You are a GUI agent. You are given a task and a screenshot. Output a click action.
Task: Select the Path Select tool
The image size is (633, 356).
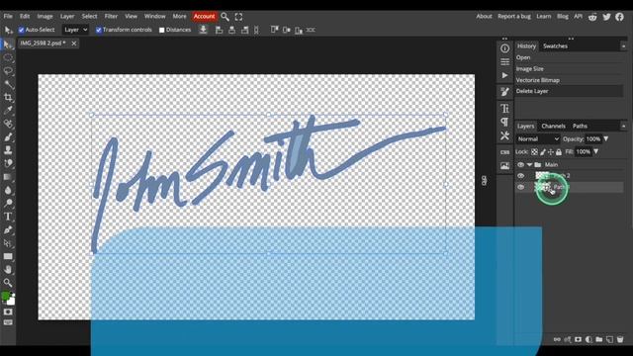8,243
